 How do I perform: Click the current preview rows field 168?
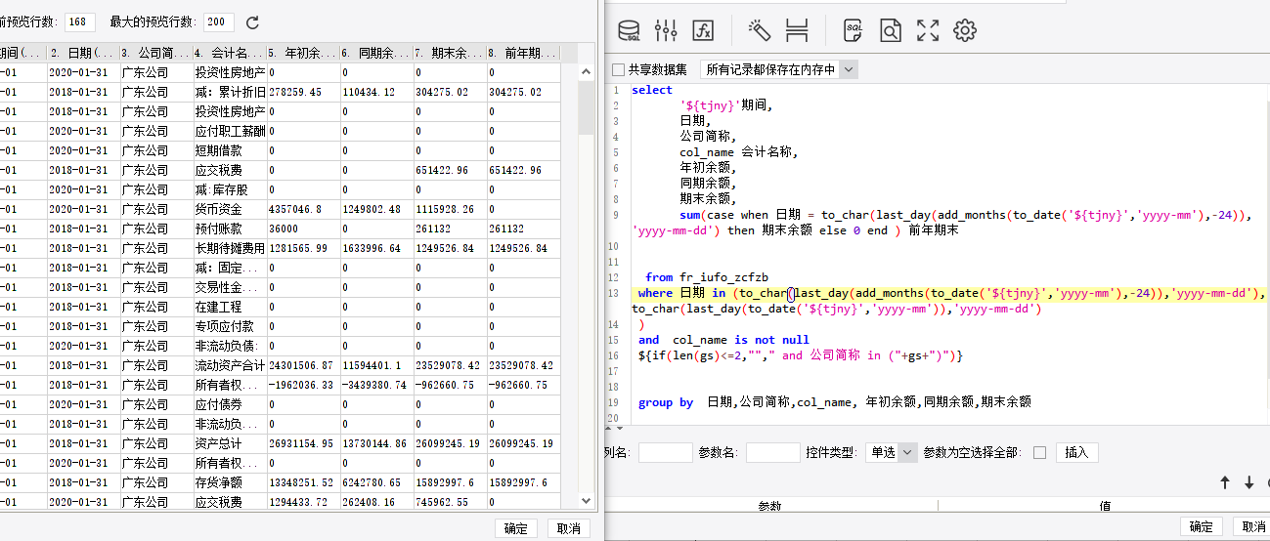(x=80, y=21)
